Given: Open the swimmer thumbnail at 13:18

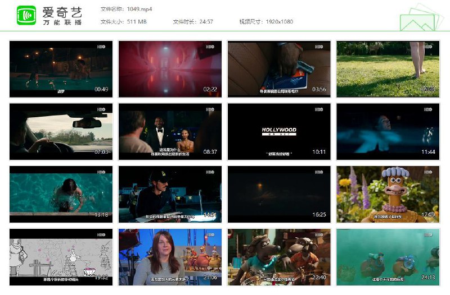Looking at the screenshot, I should coord(61,194).
